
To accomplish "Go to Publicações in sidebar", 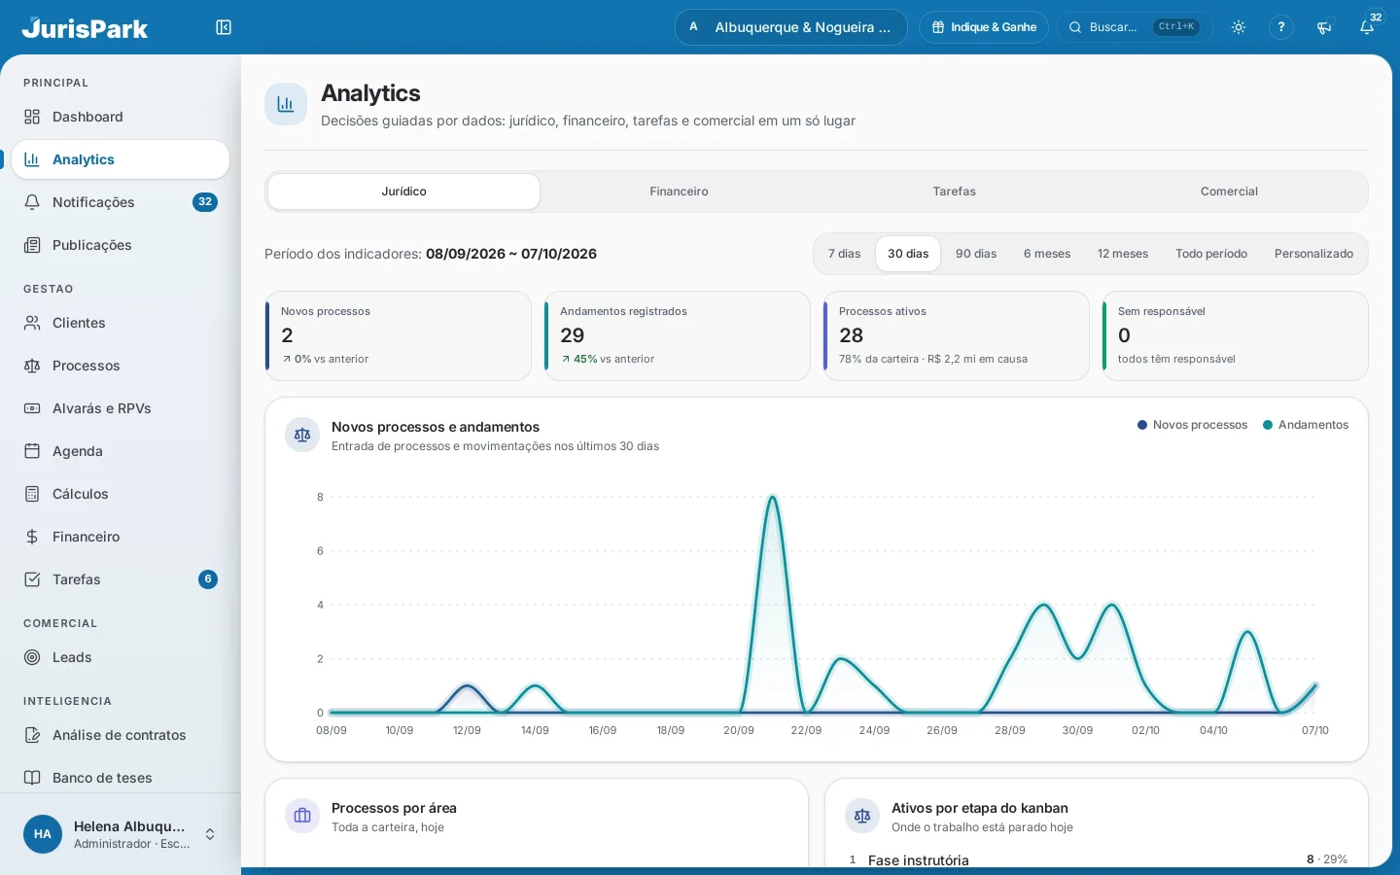I will click(121, 245).
